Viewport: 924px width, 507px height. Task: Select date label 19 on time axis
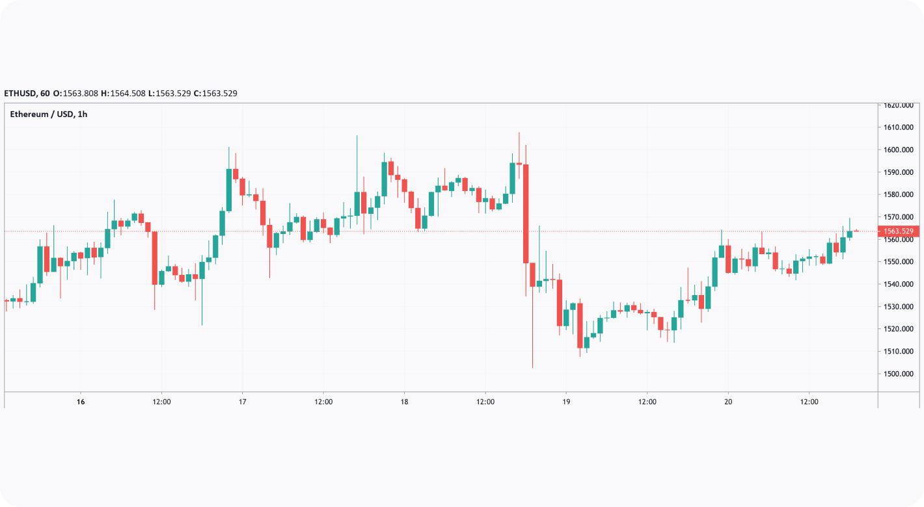click(x=566, y=402)
